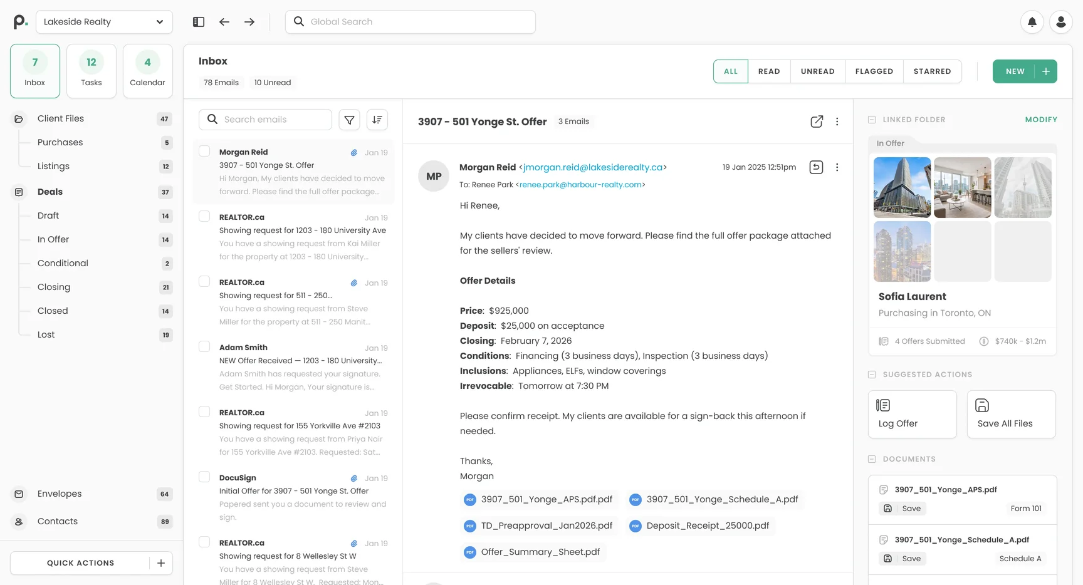1083x585 pixels.
Task: Open the thread's three-dot overflow menu
Action: tap(837, 122)
